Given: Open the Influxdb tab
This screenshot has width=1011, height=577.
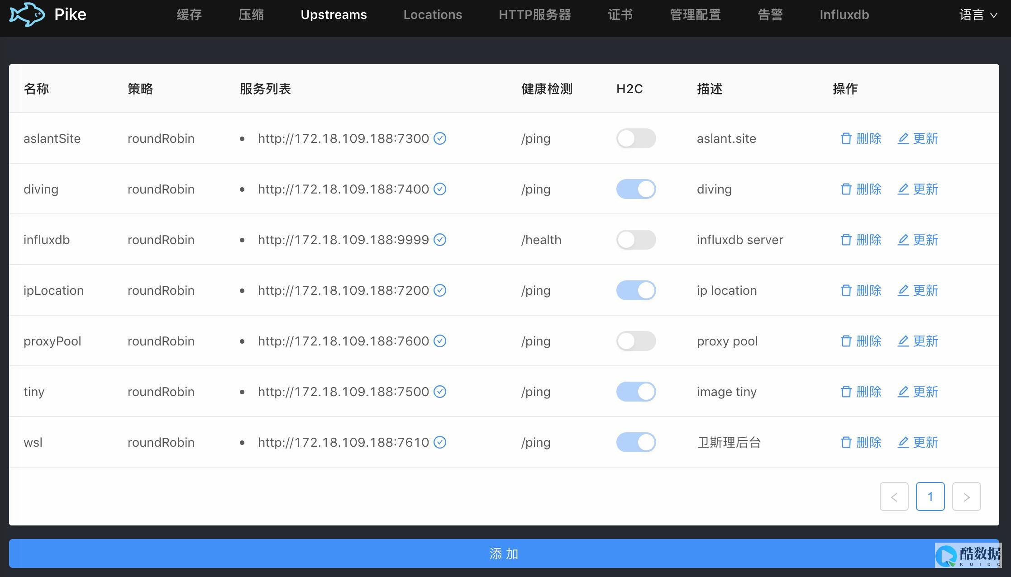Looking at the screenshot, I should click(x=844, y=14).
